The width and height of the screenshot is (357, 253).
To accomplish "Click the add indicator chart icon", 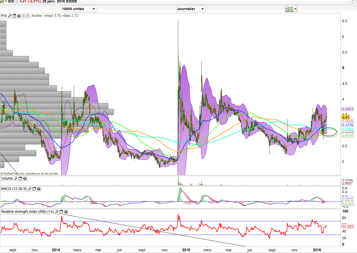I will pos(289,9).
